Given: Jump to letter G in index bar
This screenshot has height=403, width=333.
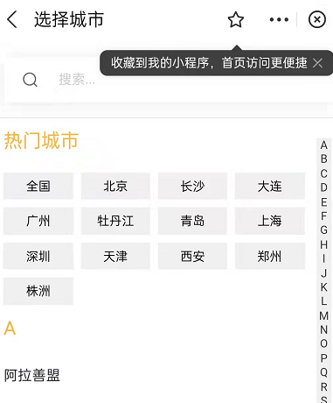Looking at the screenshot, I should click(x=323, y=230).
